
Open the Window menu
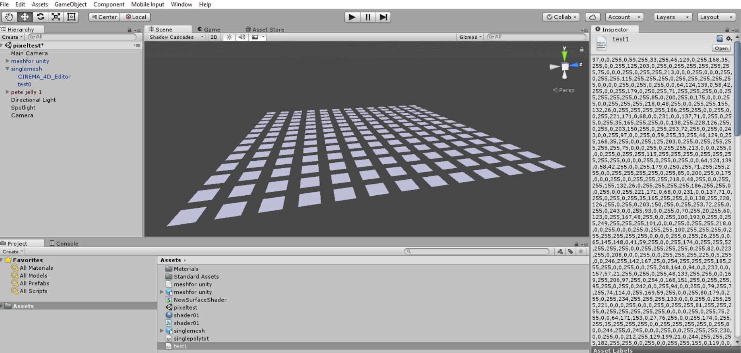tap(181, 4)
